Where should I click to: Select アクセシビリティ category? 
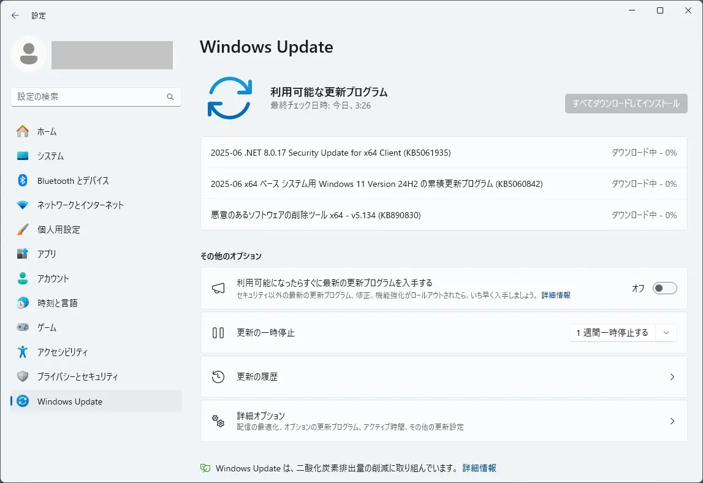pyautogui.click(x=96, y=352)
